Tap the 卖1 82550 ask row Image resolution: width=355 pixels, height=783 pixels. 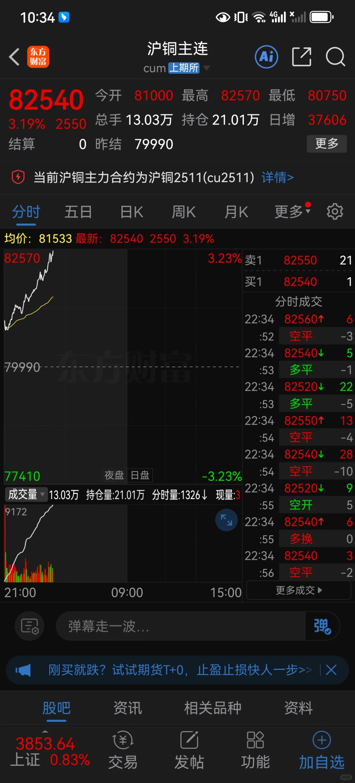pyautogui.click(x=298, y=260)
